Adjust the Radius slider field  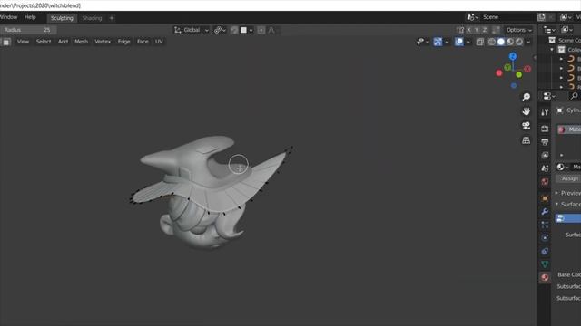click(x=28, y=30)
